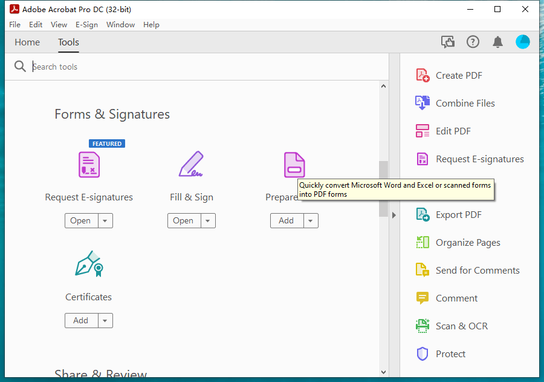This screenshot has width=544, height=382.
Task: Maximize the Acrobat window
Action: pyautogui.click(x=497, y=9)
